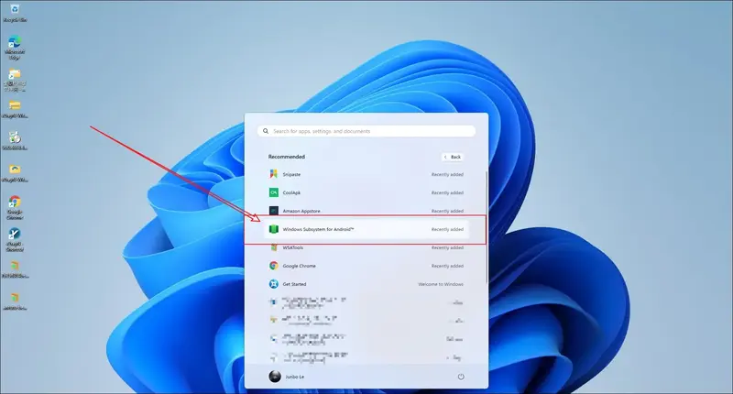Click the power button icon

tap(460, 377)
